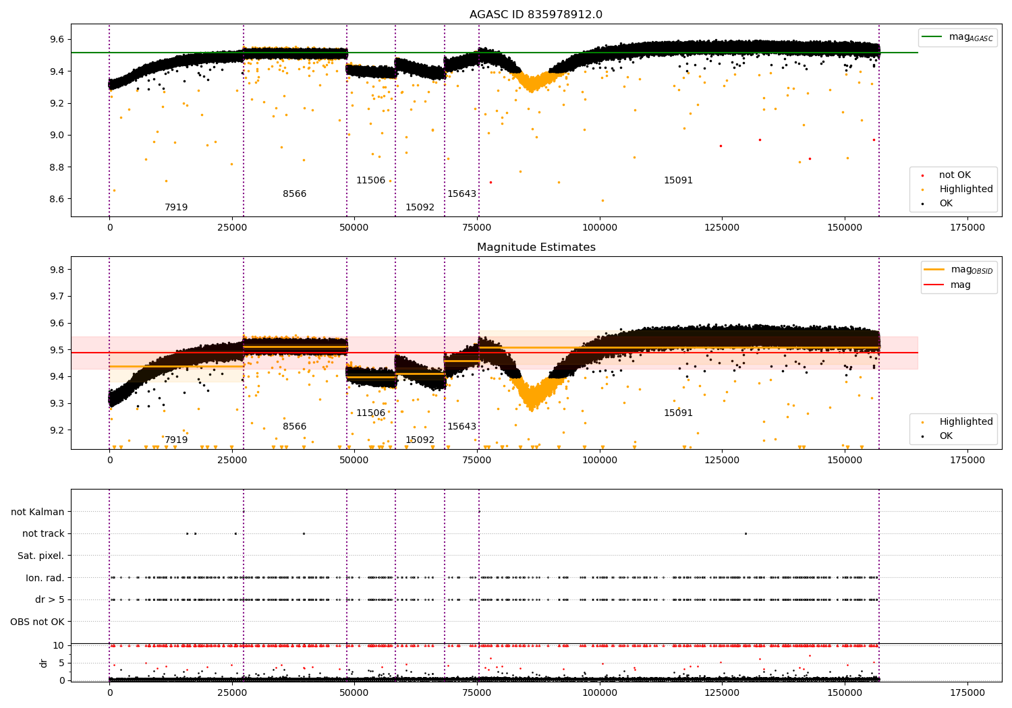
Task: Click x-tick 175000 under the top plot
Action: pyautogui.click(x=967, y=228)
